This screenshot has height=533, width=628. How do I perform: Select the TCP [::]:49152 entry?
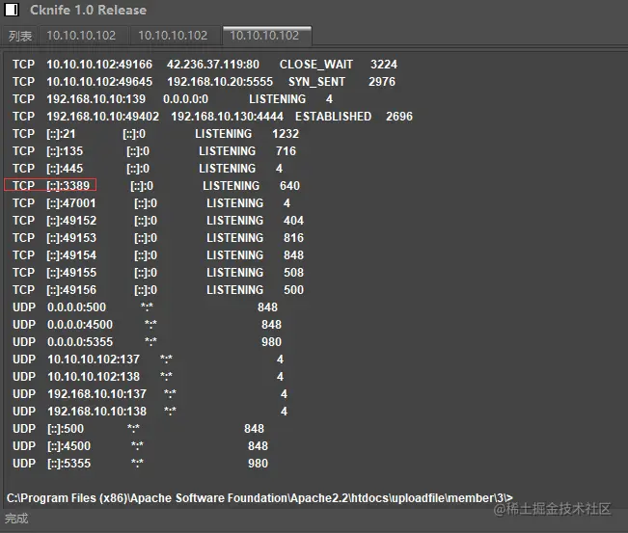[158, 221]
